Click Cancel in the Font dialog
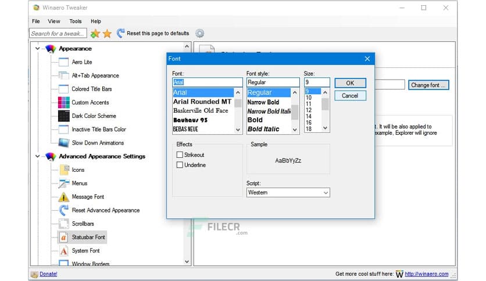This screenshot has width=486, height=281. point(350,96)
